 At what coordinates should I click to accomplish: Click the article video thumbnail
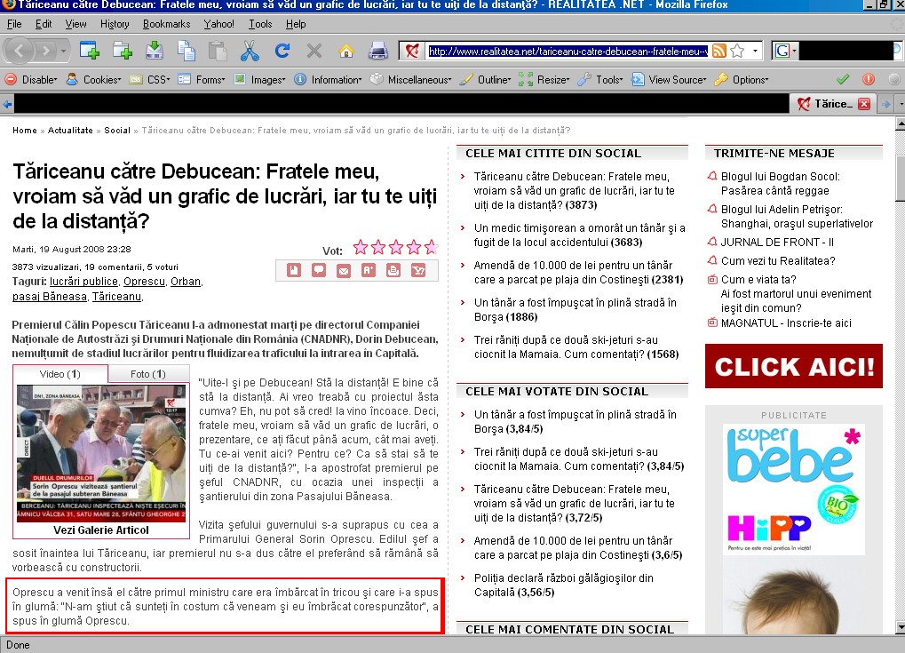tap(100, 453)
